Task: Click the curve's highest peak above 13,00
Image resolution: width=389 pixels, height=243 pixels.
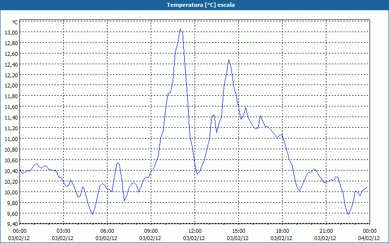Action: pyautogui.click(x=180, y=29)
